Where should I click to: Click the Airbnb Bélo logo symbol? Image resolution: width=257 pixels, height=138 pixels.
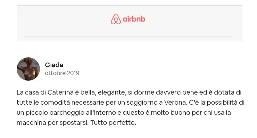(116, 19)
